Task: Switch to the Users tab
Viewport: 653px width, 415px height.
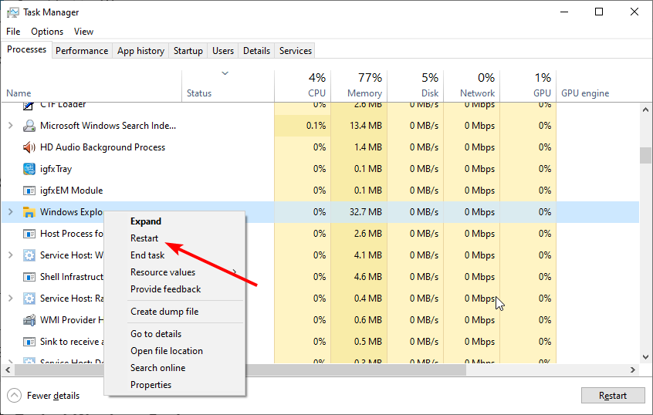Action: coord(223,51)
